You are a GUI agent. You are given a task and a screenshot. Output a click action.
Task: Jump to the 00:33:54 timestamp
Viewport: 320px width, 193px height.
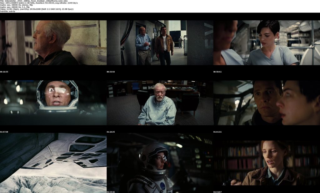point(111,72)
